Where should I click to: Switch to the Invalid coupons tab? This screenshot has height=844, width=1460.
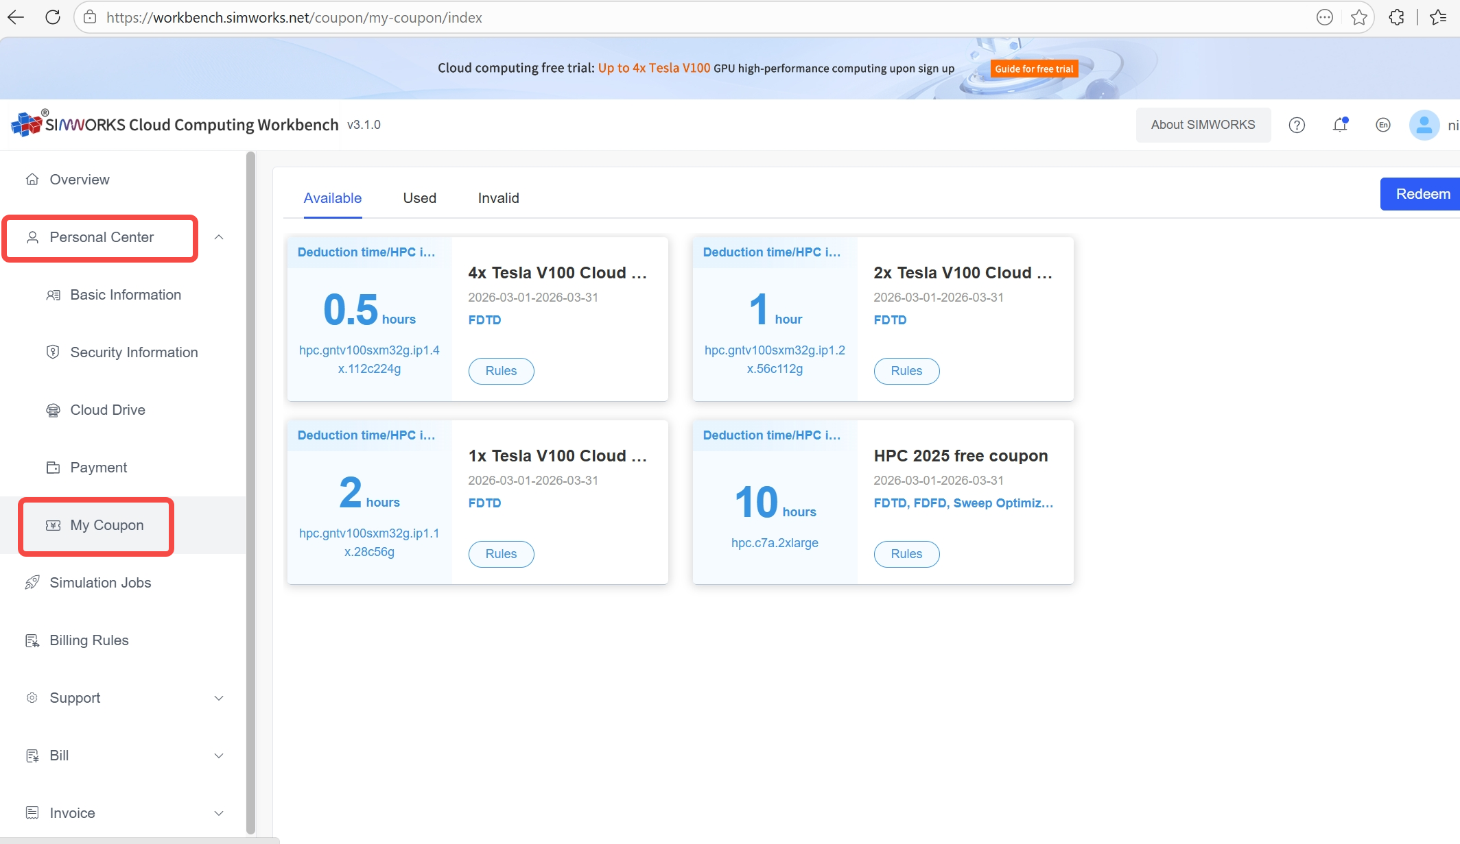coord(499,198)
